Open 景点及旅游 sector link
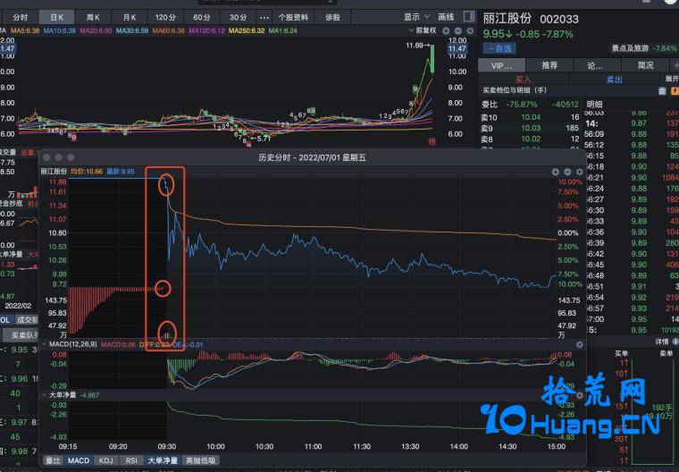 pos(630,48)
